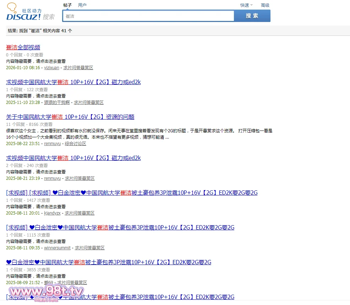This screenshot has width=350, height=305.
Task: View user kjandyzx's profile
Action: (52, 213)
